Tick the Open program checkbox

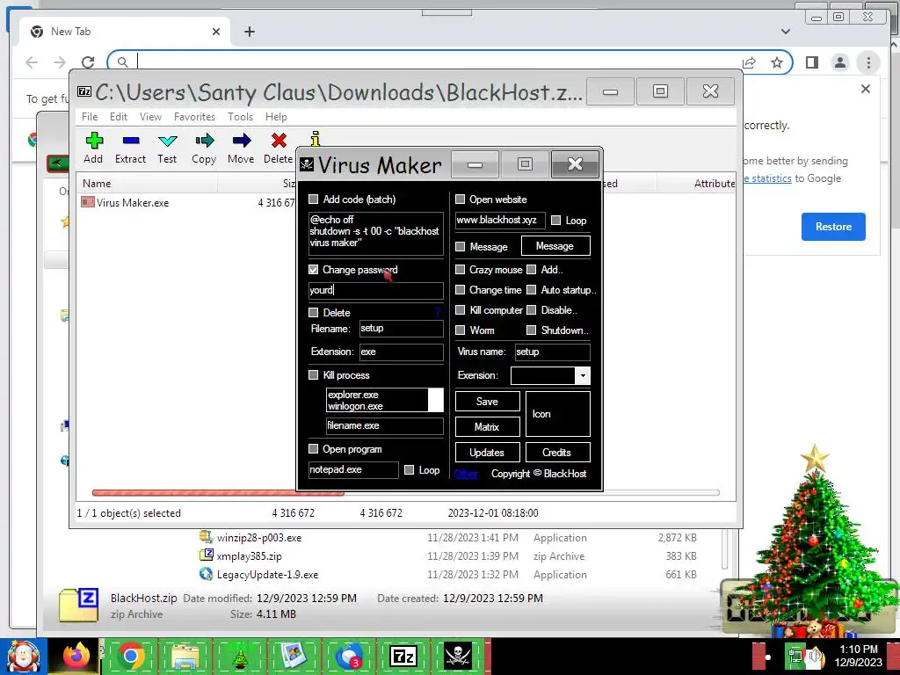[x=314, y=449]
